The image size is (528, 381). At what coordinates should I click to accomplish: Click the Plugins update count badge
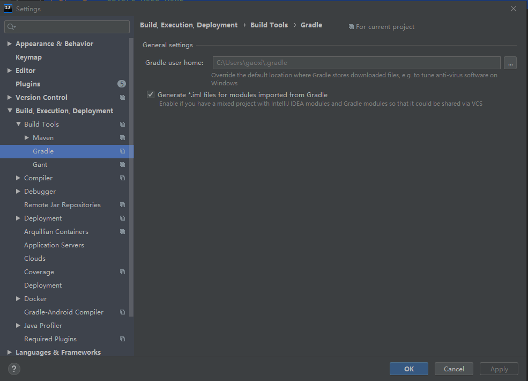pos(122,84)
